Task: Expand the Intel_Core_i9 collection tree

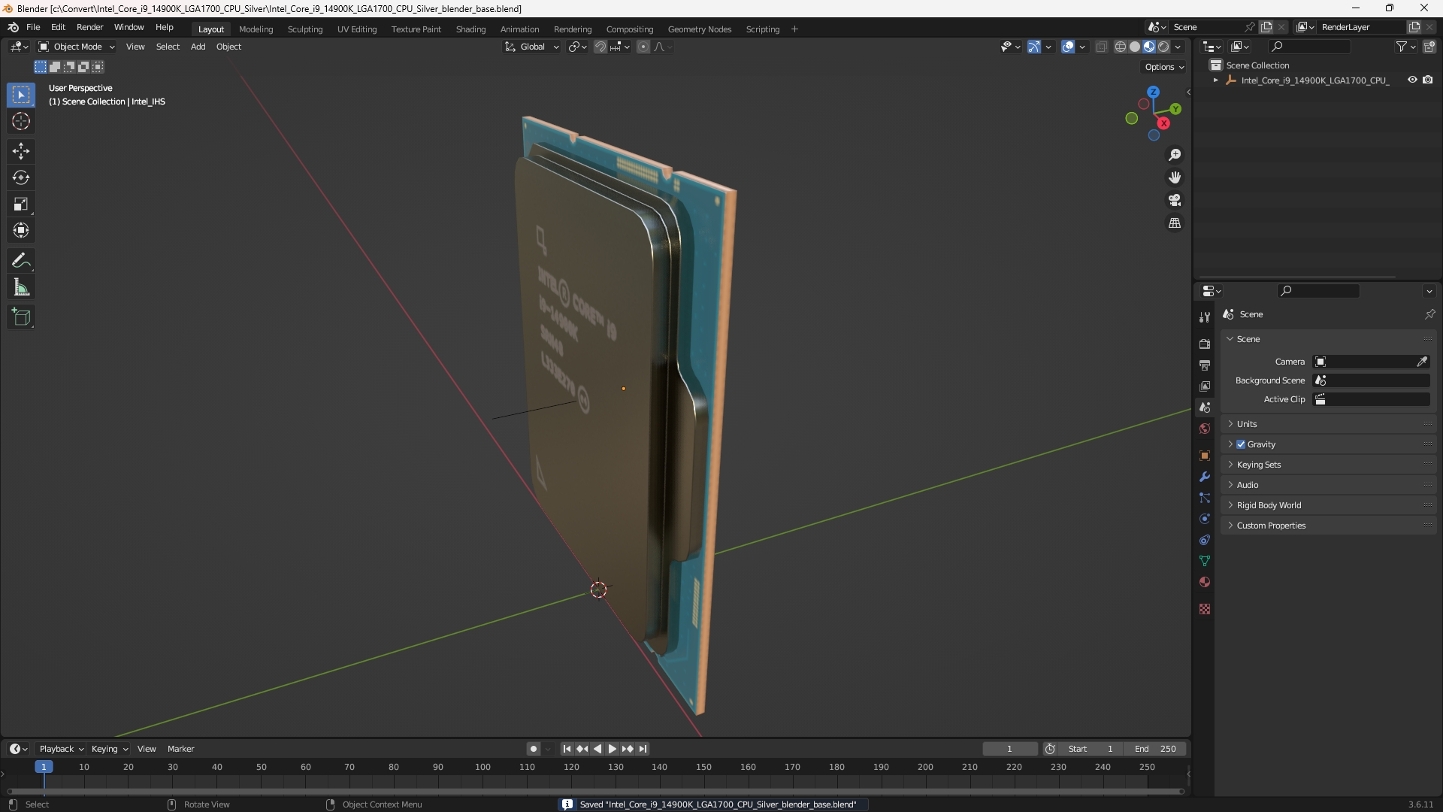Action: (1216, 80)
